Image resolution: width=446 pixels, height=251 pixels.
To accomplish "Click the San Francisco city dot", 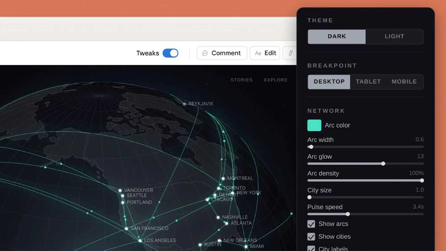I will click(x=127, y=229).
